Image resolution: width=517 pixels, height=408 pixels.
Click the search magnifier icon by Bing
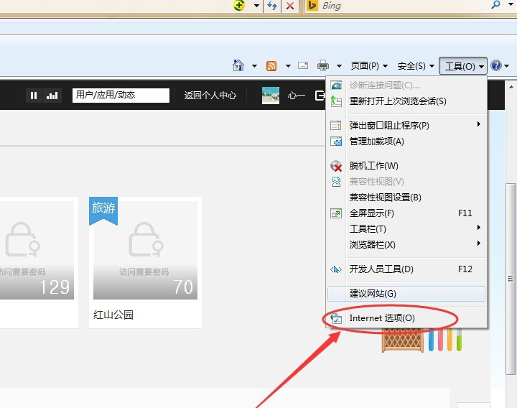pyautogui.click(x=496, y=5)
